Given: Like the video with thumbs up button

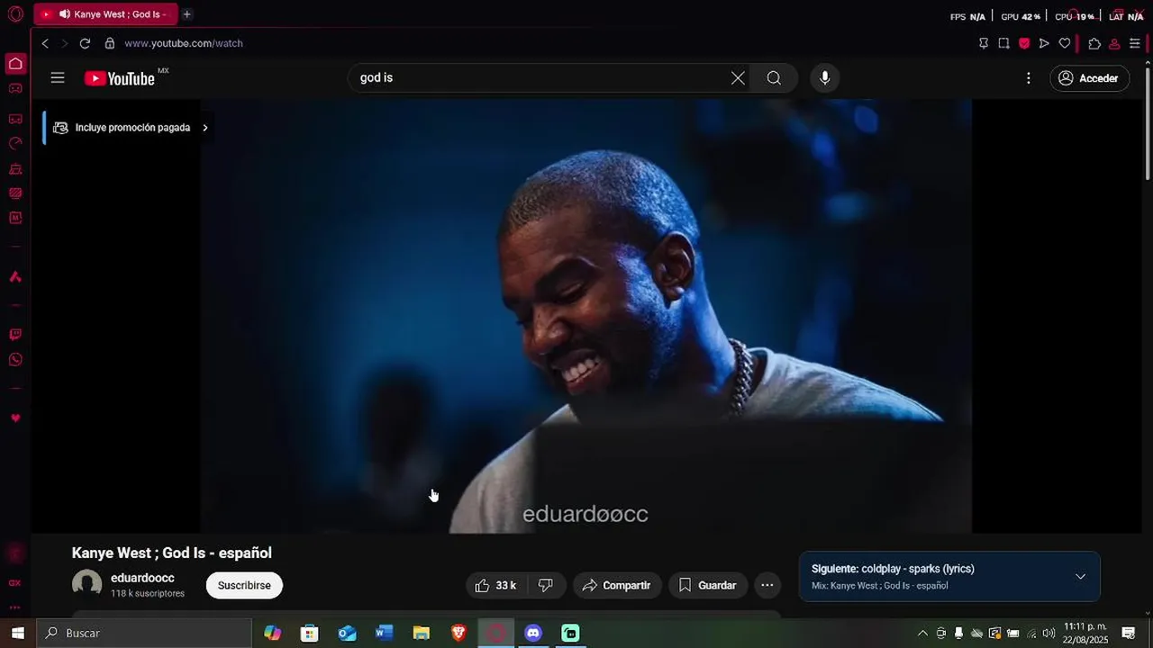Looking at the screenshot, I should click(x=495, y=585).
